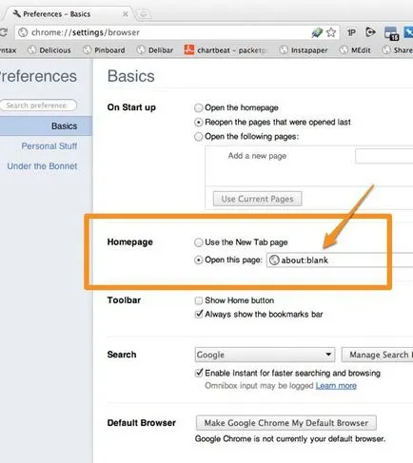The image size is (413, 463).
Task: Go to Under the Bonnet section
Action: click(x=42, y=166)
